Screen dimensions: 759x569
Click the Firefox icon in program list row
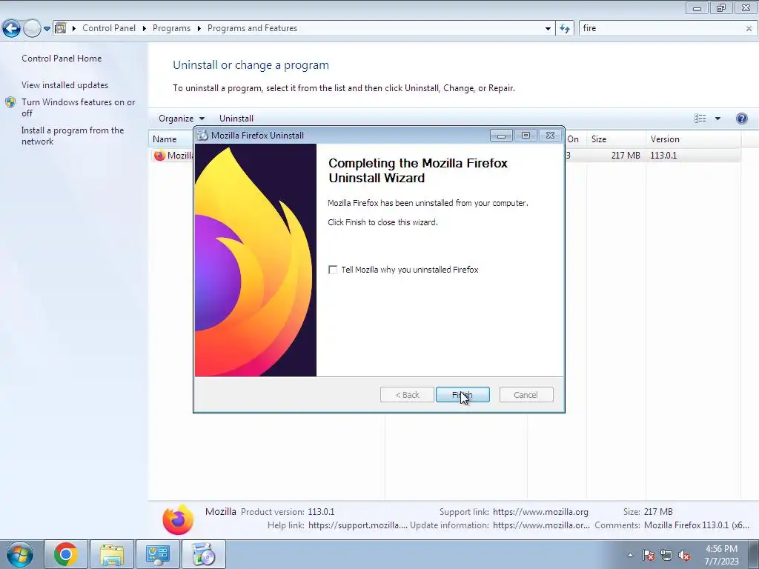(159, 156)
